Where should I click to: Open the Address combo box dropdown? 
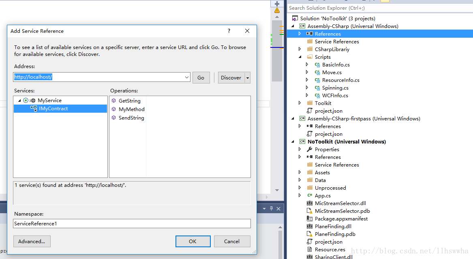pos(187,77)
